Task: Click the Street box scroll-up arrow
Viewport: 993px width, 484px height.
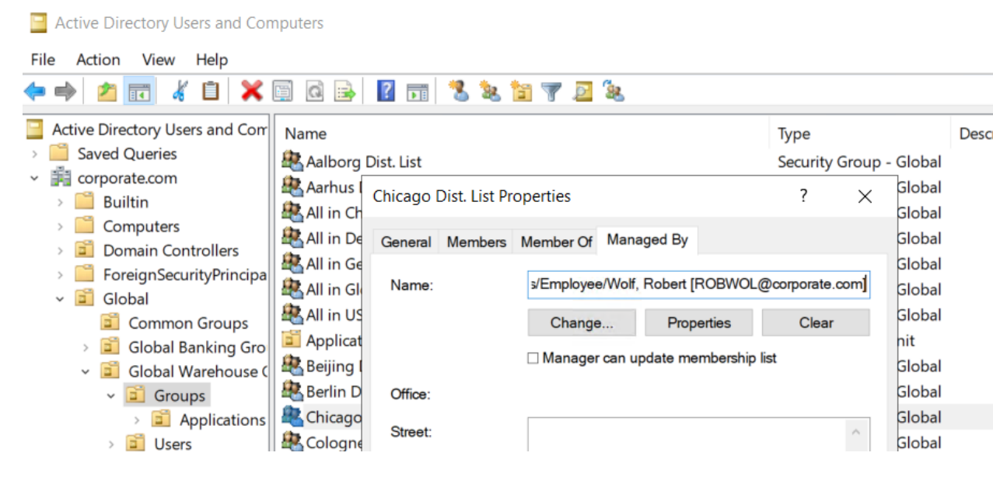Action: (855, 432)
